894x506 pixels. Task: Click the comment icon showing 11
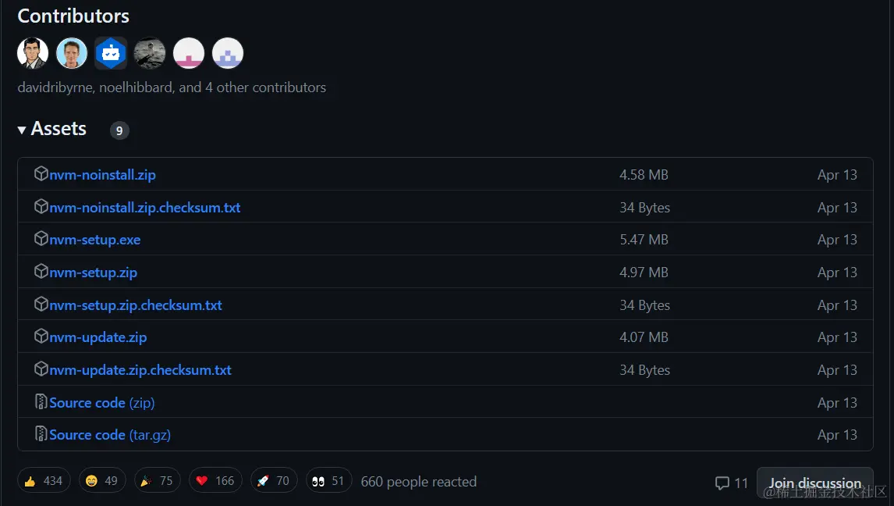pyautogui.click(x=722, y=483)
